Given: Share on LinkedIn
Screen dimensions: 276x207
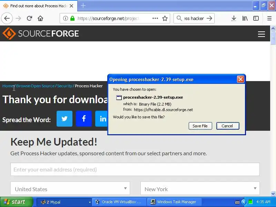Looking at the screenshot, I should pyautogui.click(x=101, y=119).
